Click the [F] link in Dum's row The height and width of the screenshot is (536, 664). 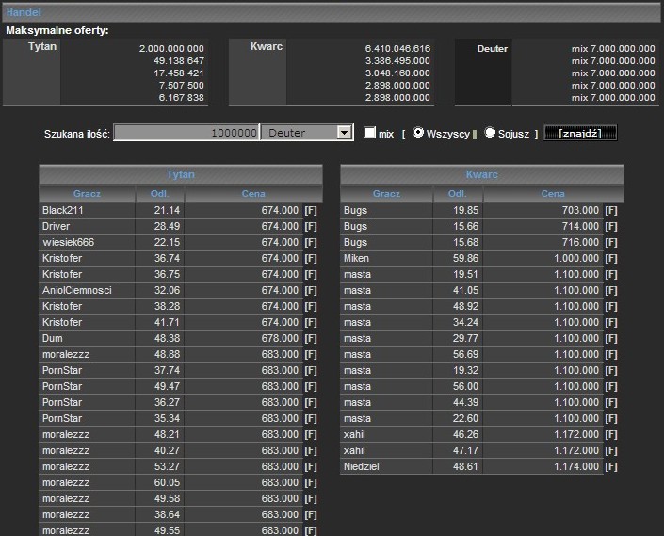coord(310,338)
